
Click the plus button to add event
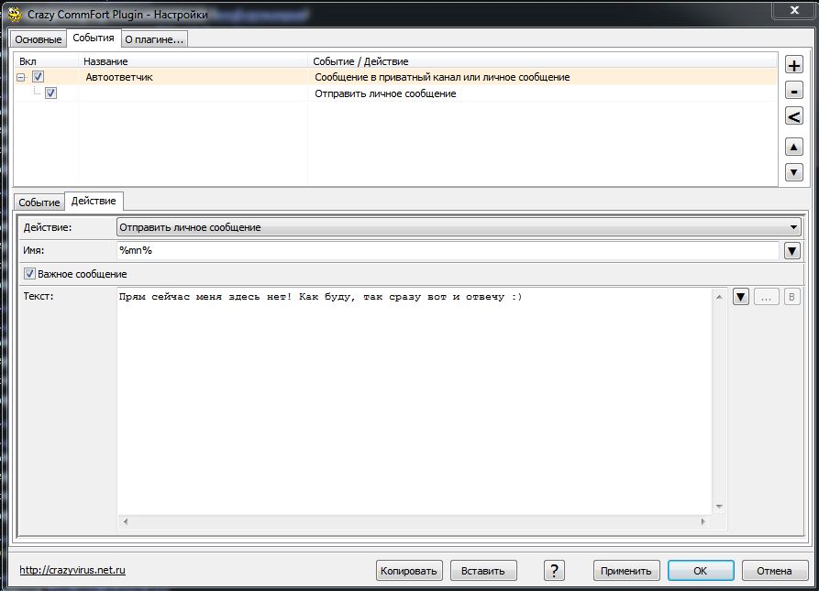click(x=794, y=65)
